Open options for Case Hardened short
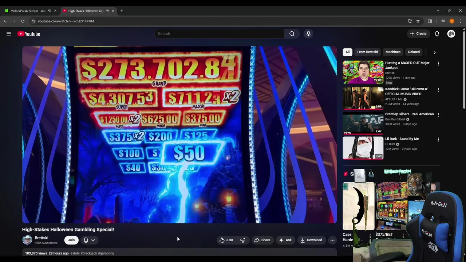Viewport: 466px width, 262px height. point(370,236)
